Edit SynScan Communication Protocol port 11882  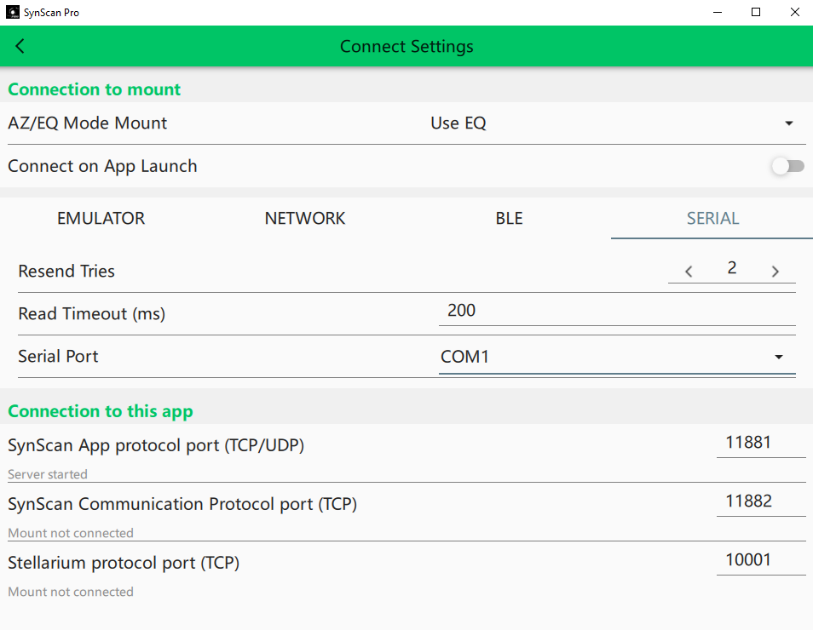(760, 501)
